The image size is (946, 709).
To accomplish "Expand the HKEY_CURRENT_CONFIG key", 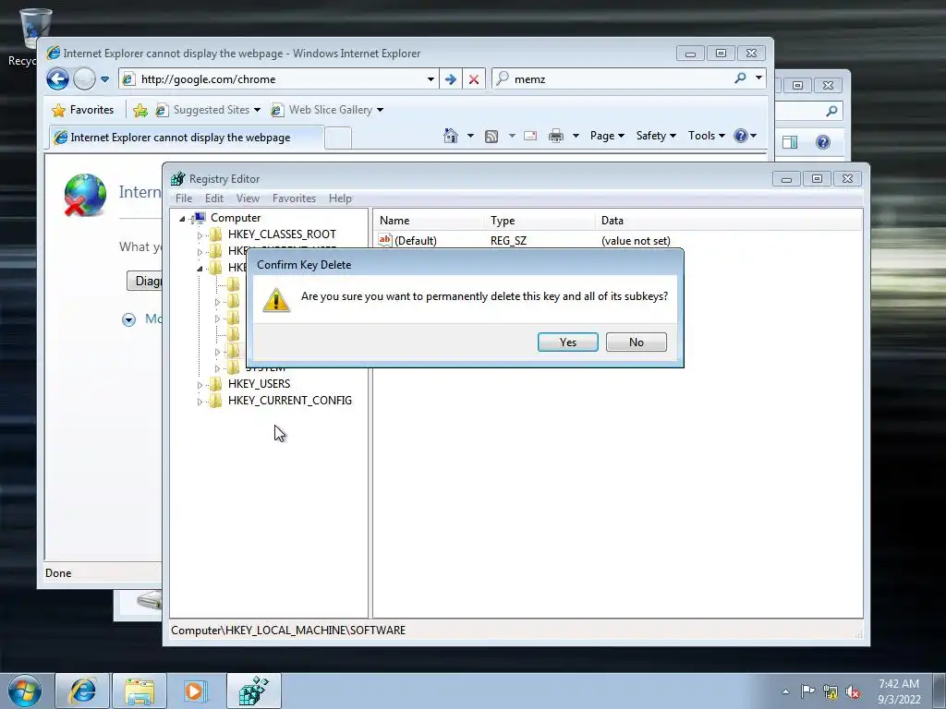I will tap(200, 402).
